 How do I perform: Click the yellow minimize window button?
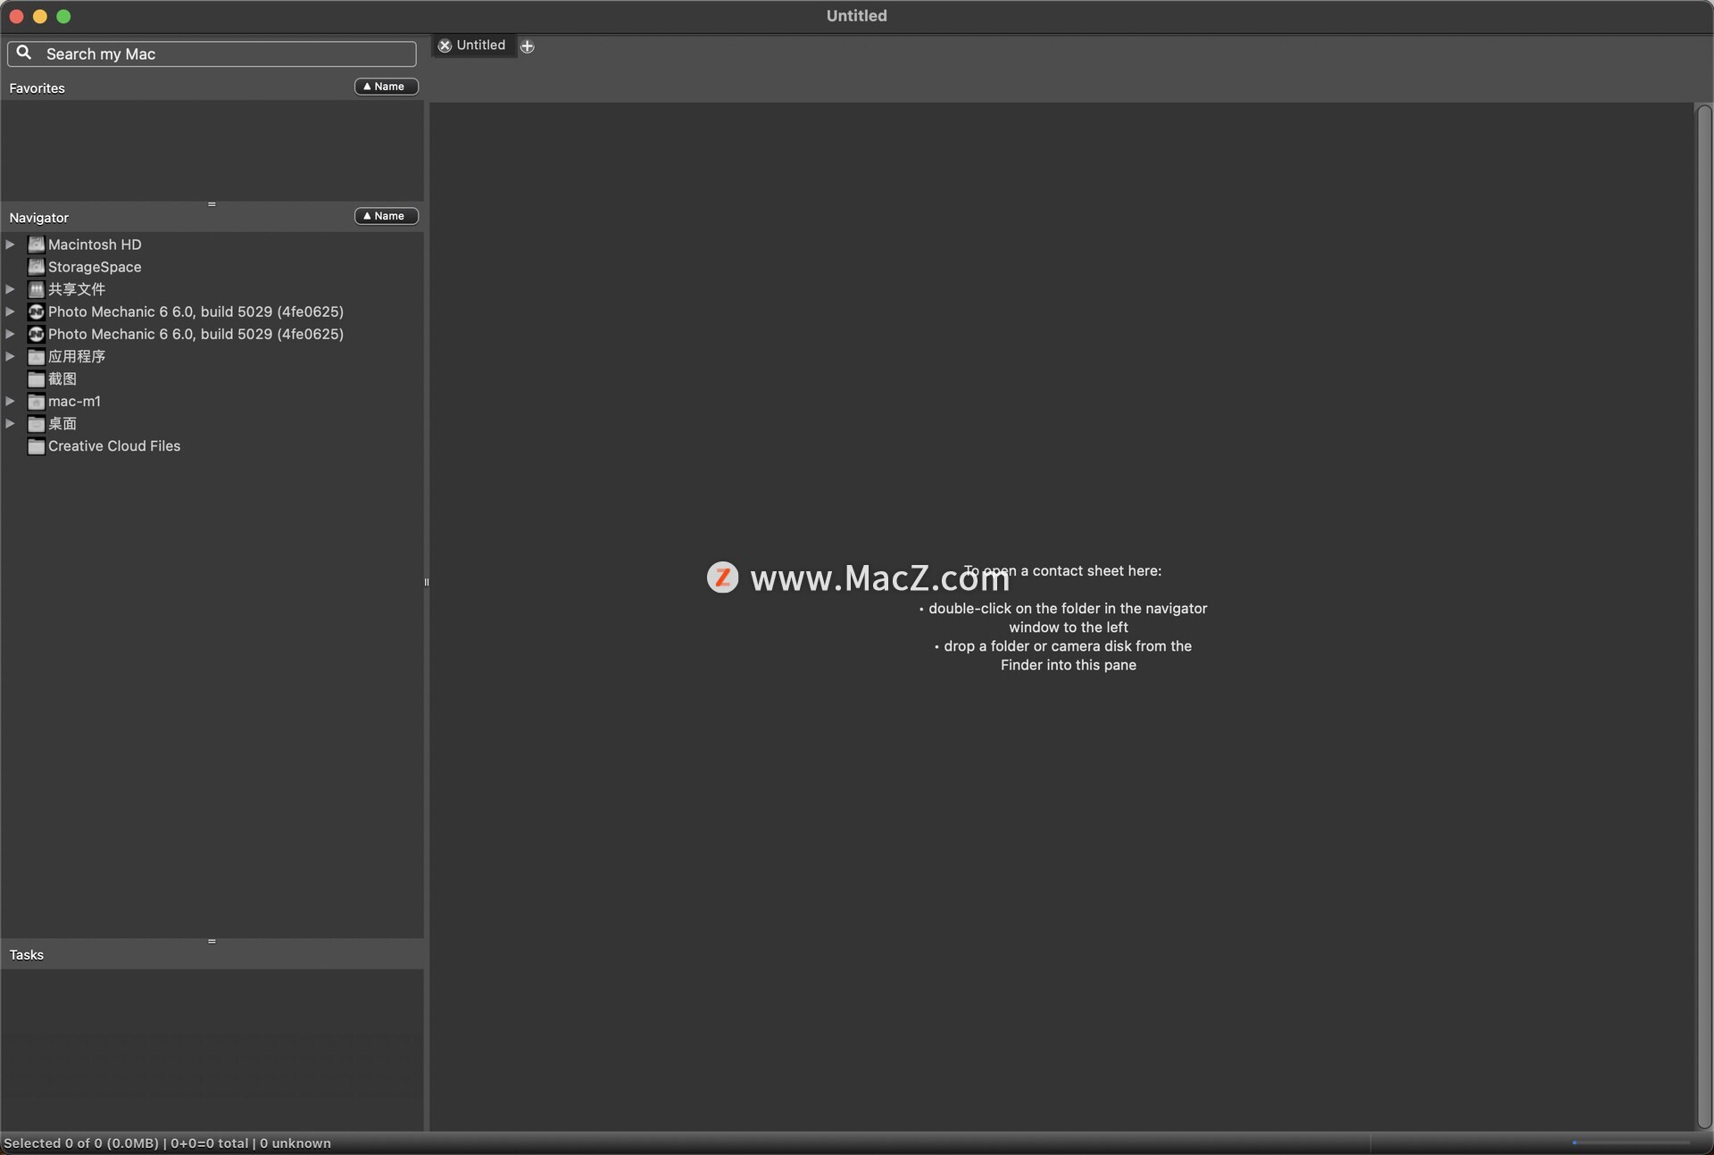pyautogui.click(x=39, y=16)
